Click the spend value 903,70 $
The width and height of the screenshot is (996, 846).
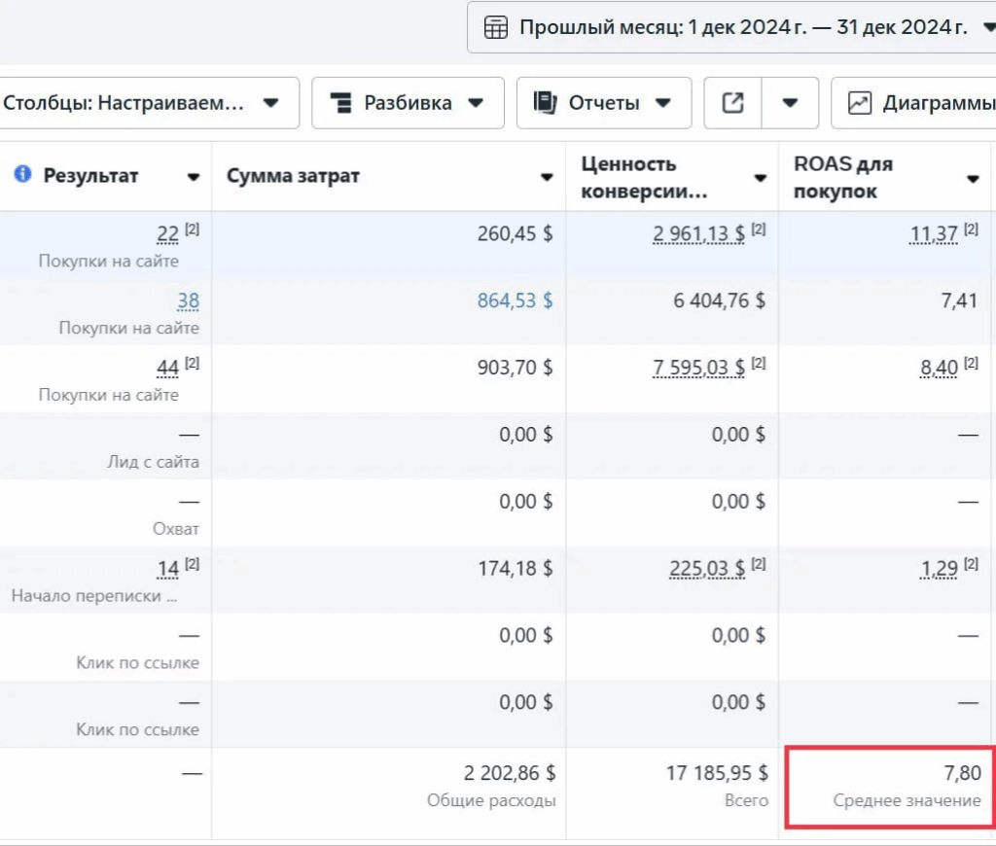[x=516, y=368]
